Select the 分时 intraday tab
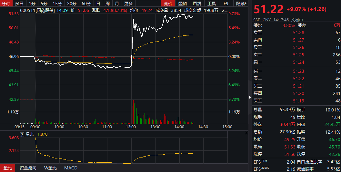341x172 pixels. [6, 4]
